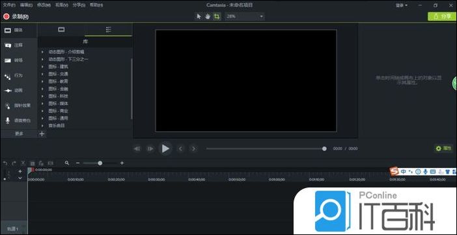Open the canvas zoom percentage dropdown
457x235 pixels.
(x=245, y=17)
